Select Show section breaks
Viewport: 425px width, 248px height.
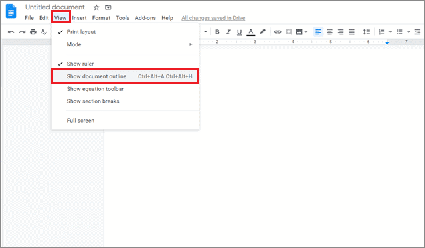point(125,101)
